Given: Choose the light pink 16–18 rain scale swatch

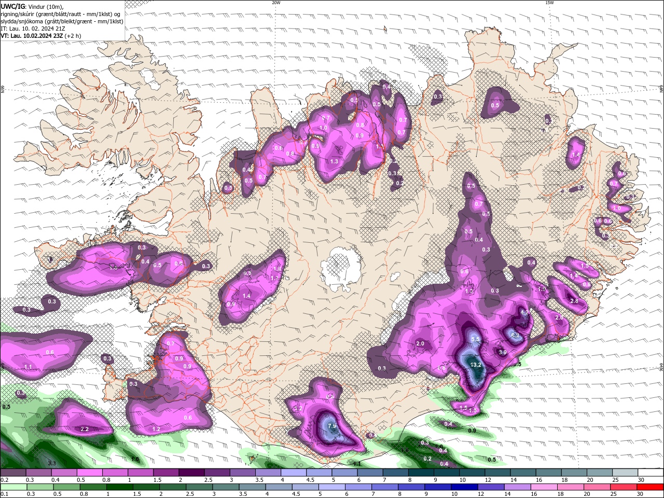Looking at the screenshot, I should pyautogui.click(x=544, y=487).
